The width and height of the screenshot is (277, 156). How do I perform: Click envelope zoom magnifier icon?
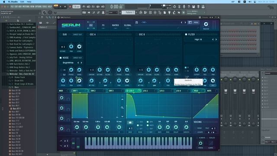tap(122, 107)
